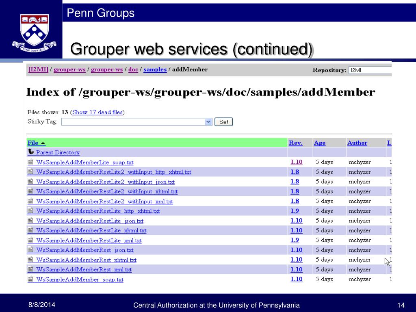Click '5 days' age in WsSampleAddMember_soap.txt row
Viewport: 416px width, 312px height.
pyautogui.click(x=324, y=279)
